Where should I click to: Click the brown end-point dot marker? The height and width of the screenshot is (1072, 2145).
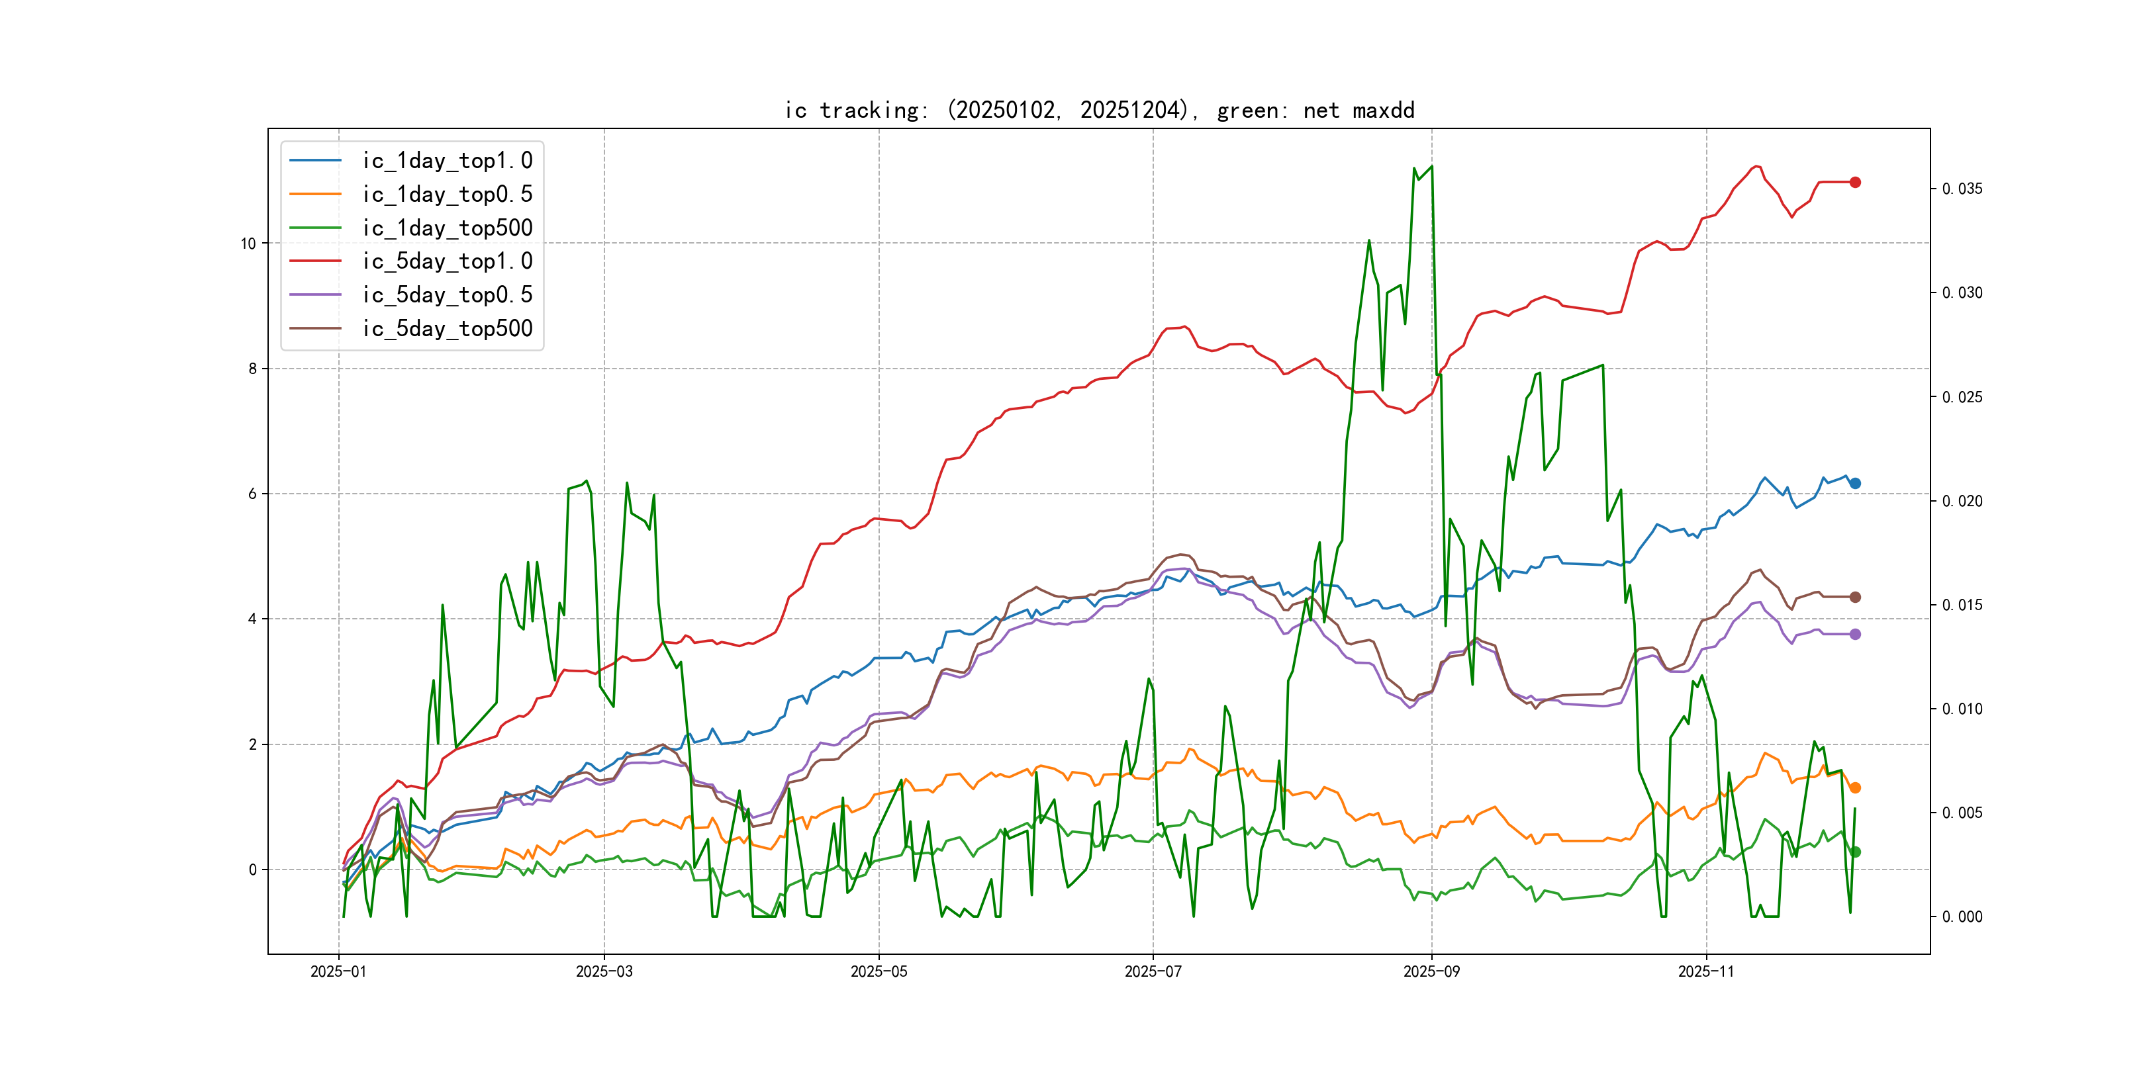(x=1855, y=598)
